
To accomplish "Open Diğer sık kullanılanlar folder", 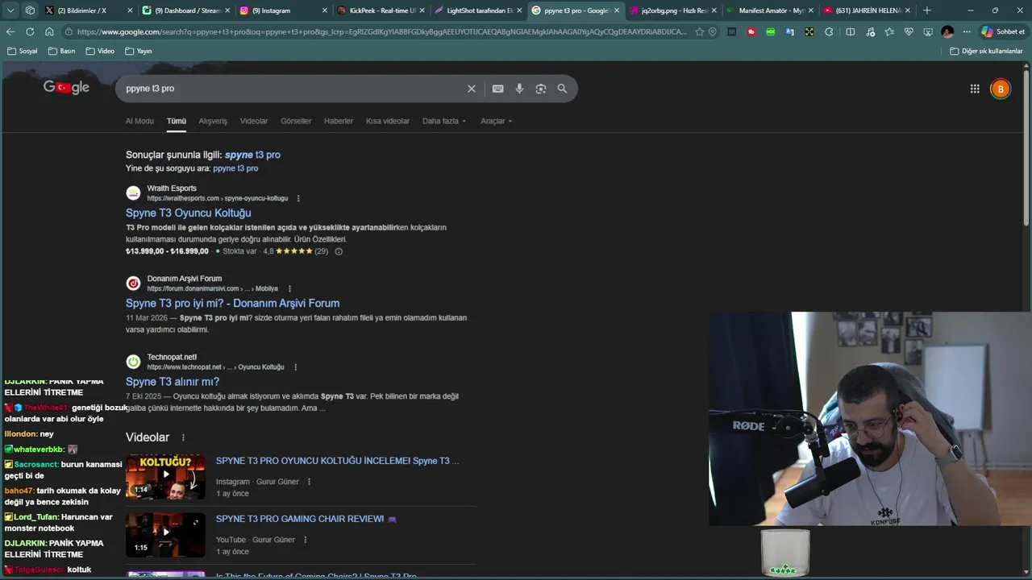I will [x=986, y=51].
